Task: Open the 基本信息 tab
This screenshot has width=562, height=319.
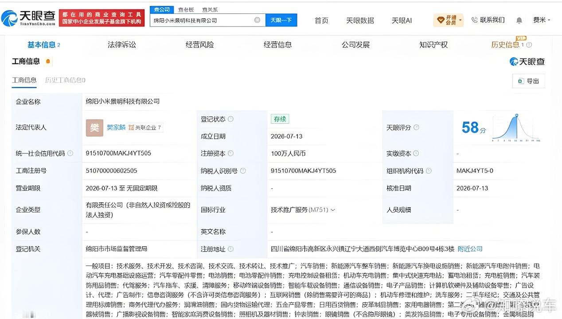Action: click(x=43, y=44)
